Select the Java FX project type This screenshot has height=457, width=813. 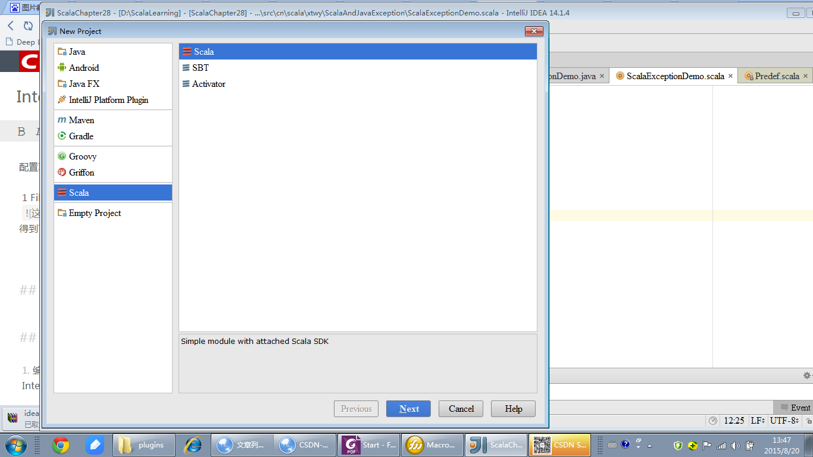coord(113,84)
